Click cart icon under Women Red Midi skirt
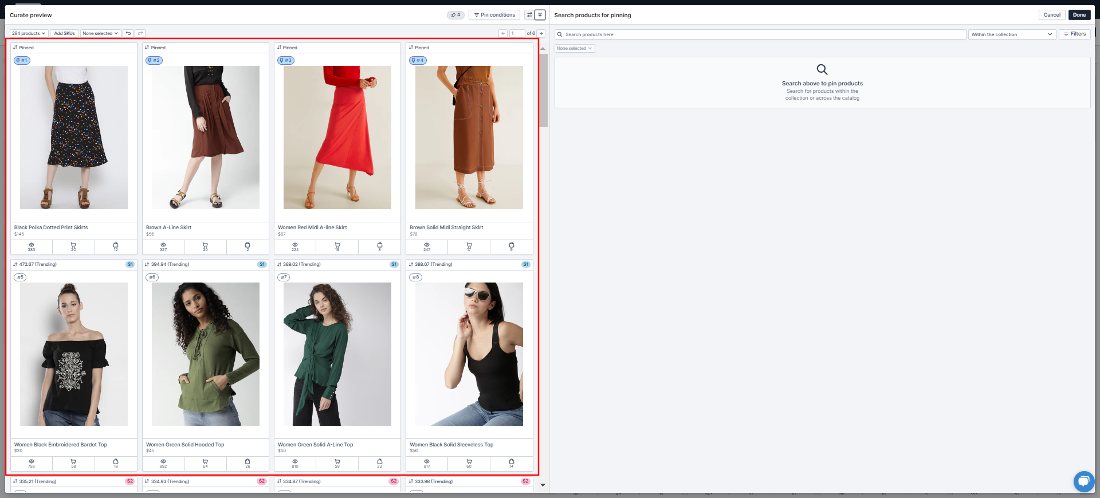Image resolution: width=1100 pixels, height=498 pixels. (337, 245)
